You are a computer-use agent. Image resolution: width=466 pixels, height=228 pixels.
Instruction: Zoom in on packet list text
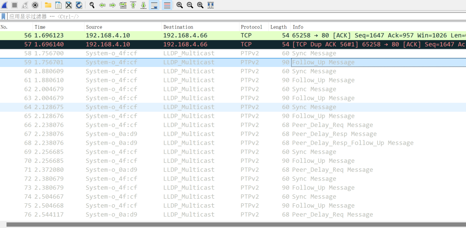(179, 5)
